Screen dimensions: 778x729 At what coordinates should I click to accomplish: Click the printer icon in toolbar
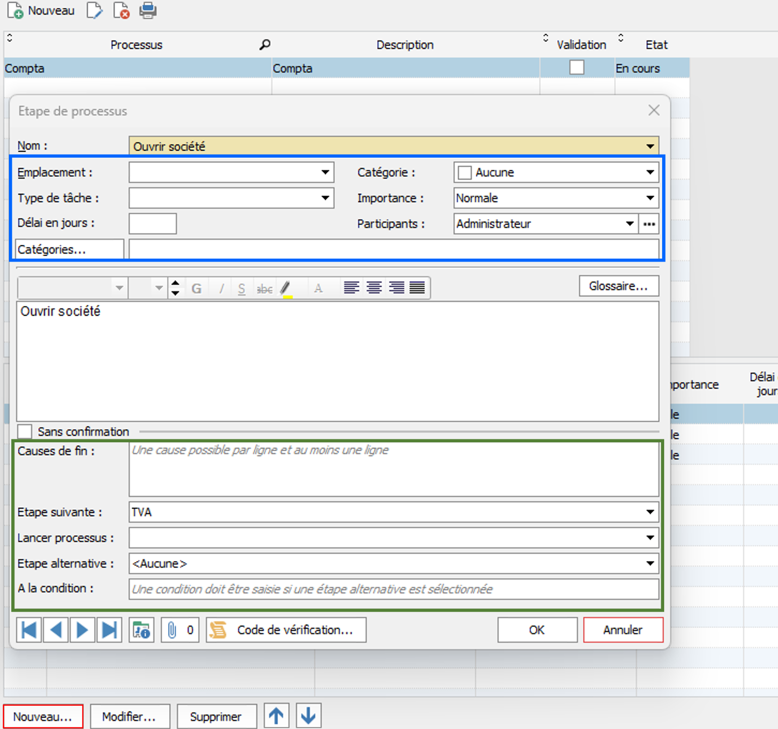(148, 10)
